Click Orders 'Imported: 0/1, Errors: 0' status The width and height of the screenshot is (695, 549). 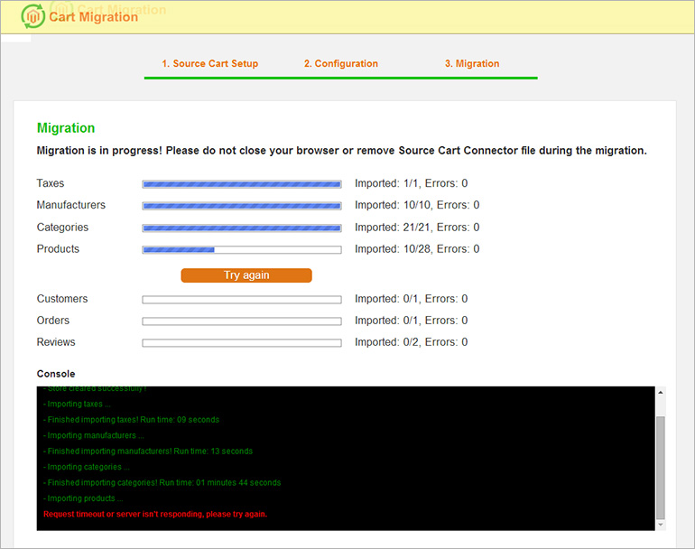click(x=411, y=321)
